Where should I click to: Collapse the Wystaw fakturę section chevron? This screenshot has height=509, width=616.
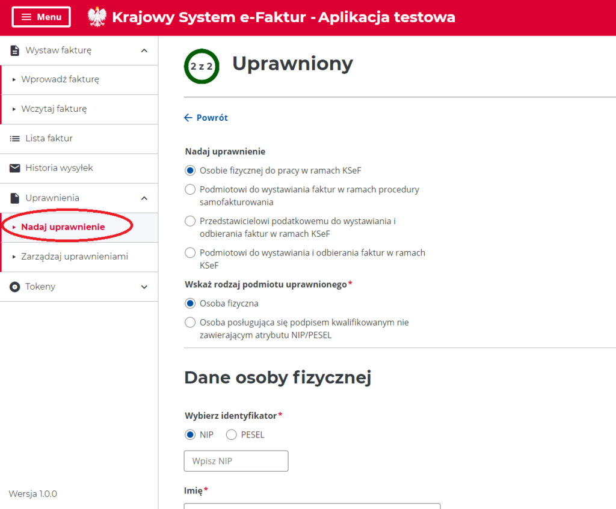[x=144, y=50]
